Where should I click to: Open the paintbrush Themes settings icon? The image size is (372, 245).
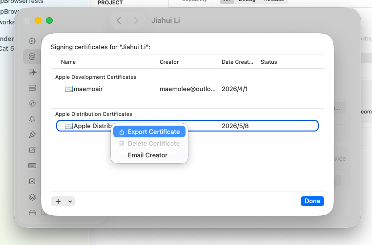[x=32, y=135]
